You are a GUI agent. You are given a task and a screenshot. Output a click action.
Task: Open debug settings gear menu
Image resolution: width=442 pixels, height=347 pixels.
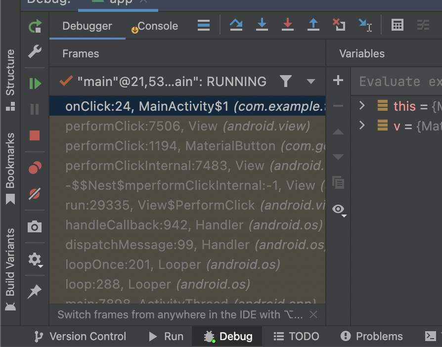pos(35,260)
